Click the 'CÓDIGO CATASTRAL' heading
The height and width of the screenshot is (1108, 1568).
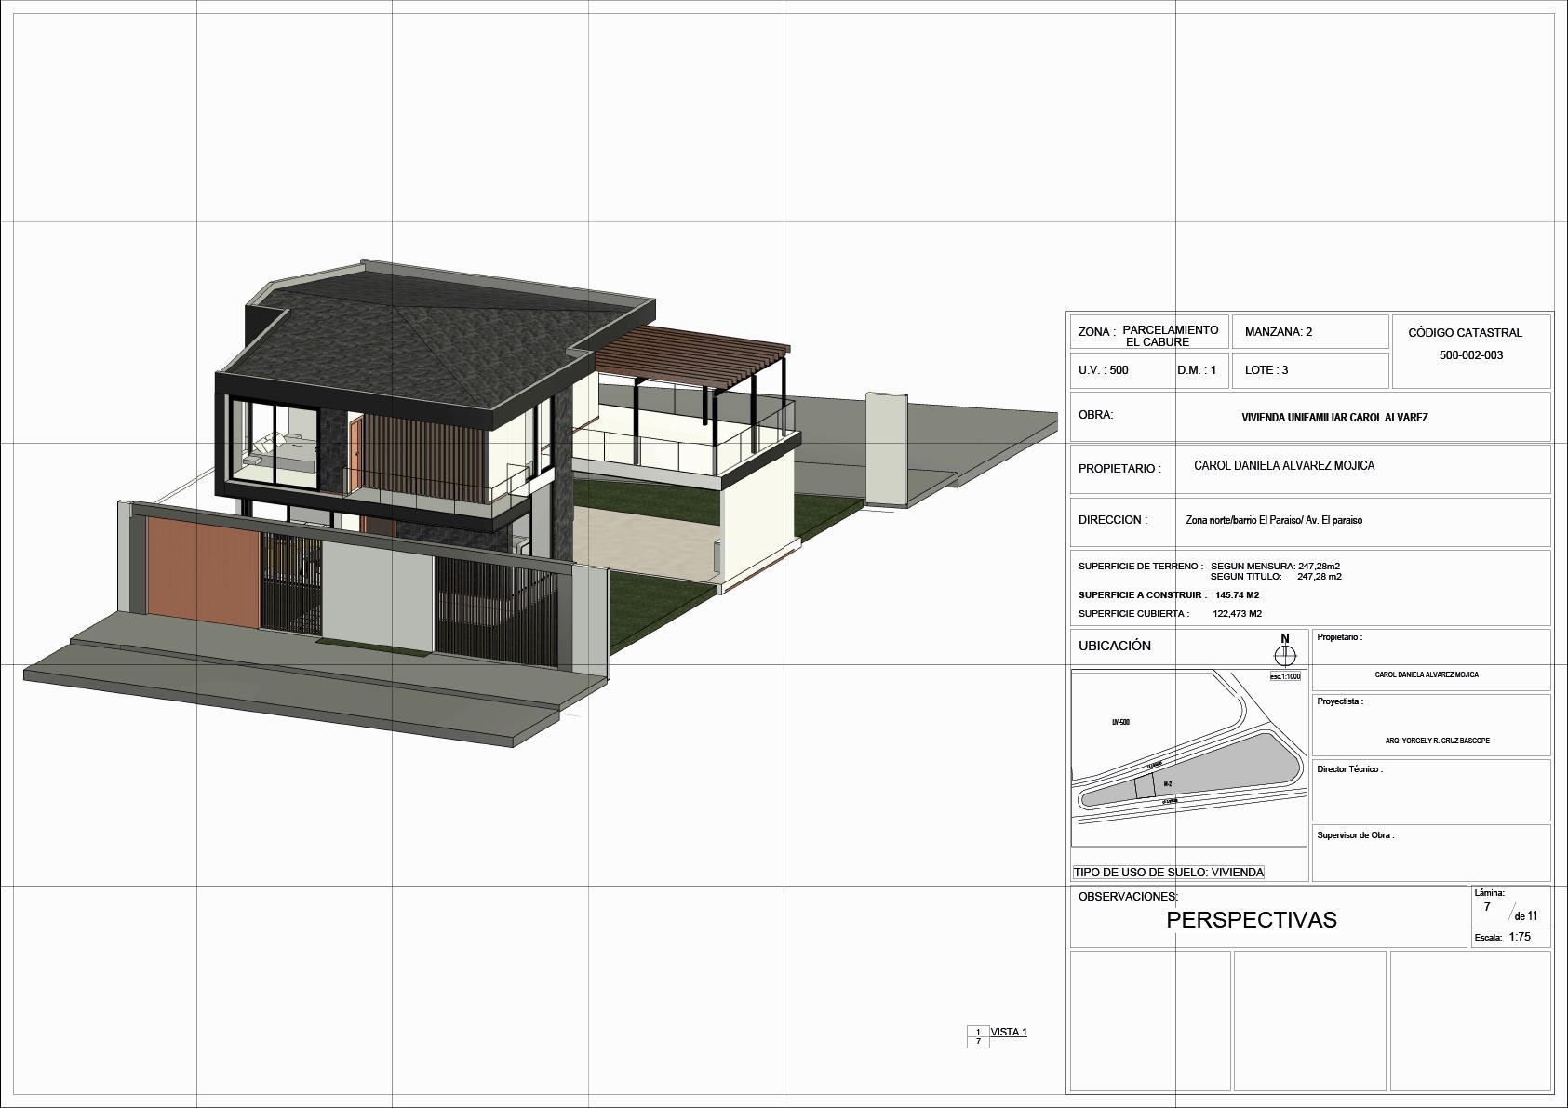[x=1465, y=332]
